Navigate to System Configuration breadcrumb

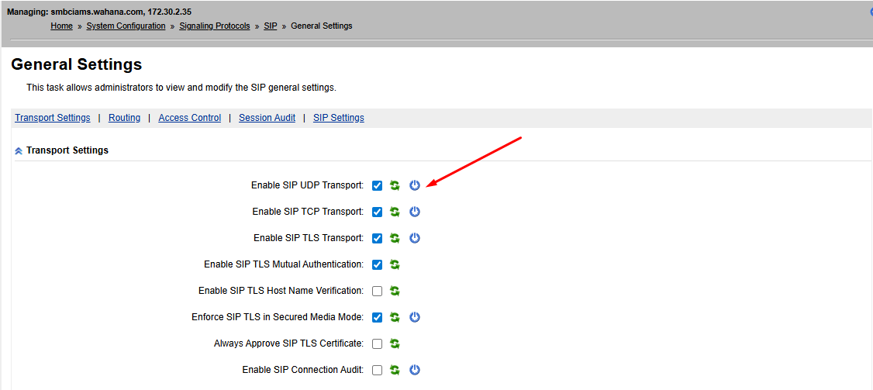click(126, 26)
